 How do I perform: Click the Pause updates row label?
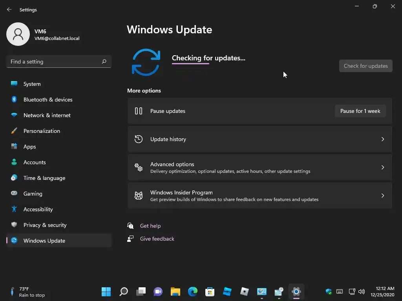[x=168, y=111]
